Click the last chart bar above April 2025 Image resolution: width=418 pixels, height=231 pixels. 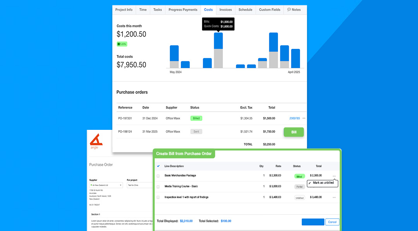tap(295, 59)
